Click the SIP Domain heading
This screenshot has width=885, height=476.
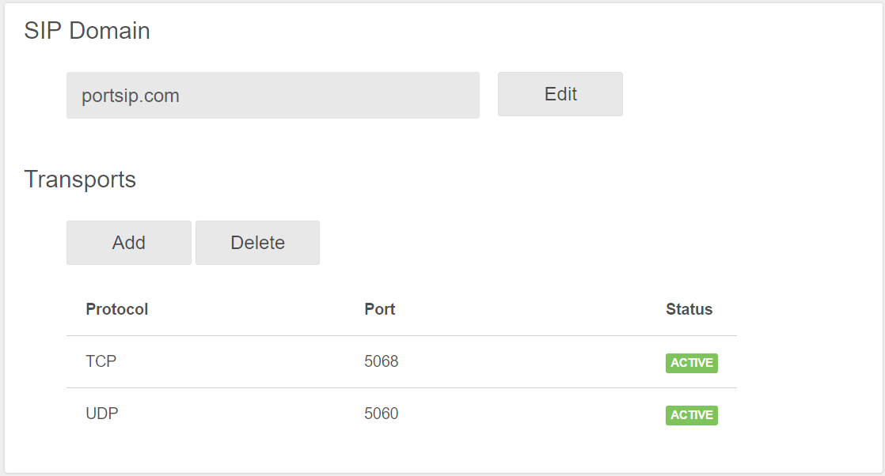click(x=87, y=31)
